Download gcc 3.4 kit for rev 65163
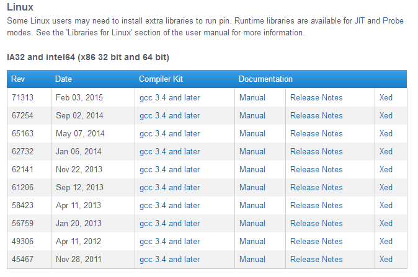This screenshot has width=418, height=277. click(x=169, y=134)
